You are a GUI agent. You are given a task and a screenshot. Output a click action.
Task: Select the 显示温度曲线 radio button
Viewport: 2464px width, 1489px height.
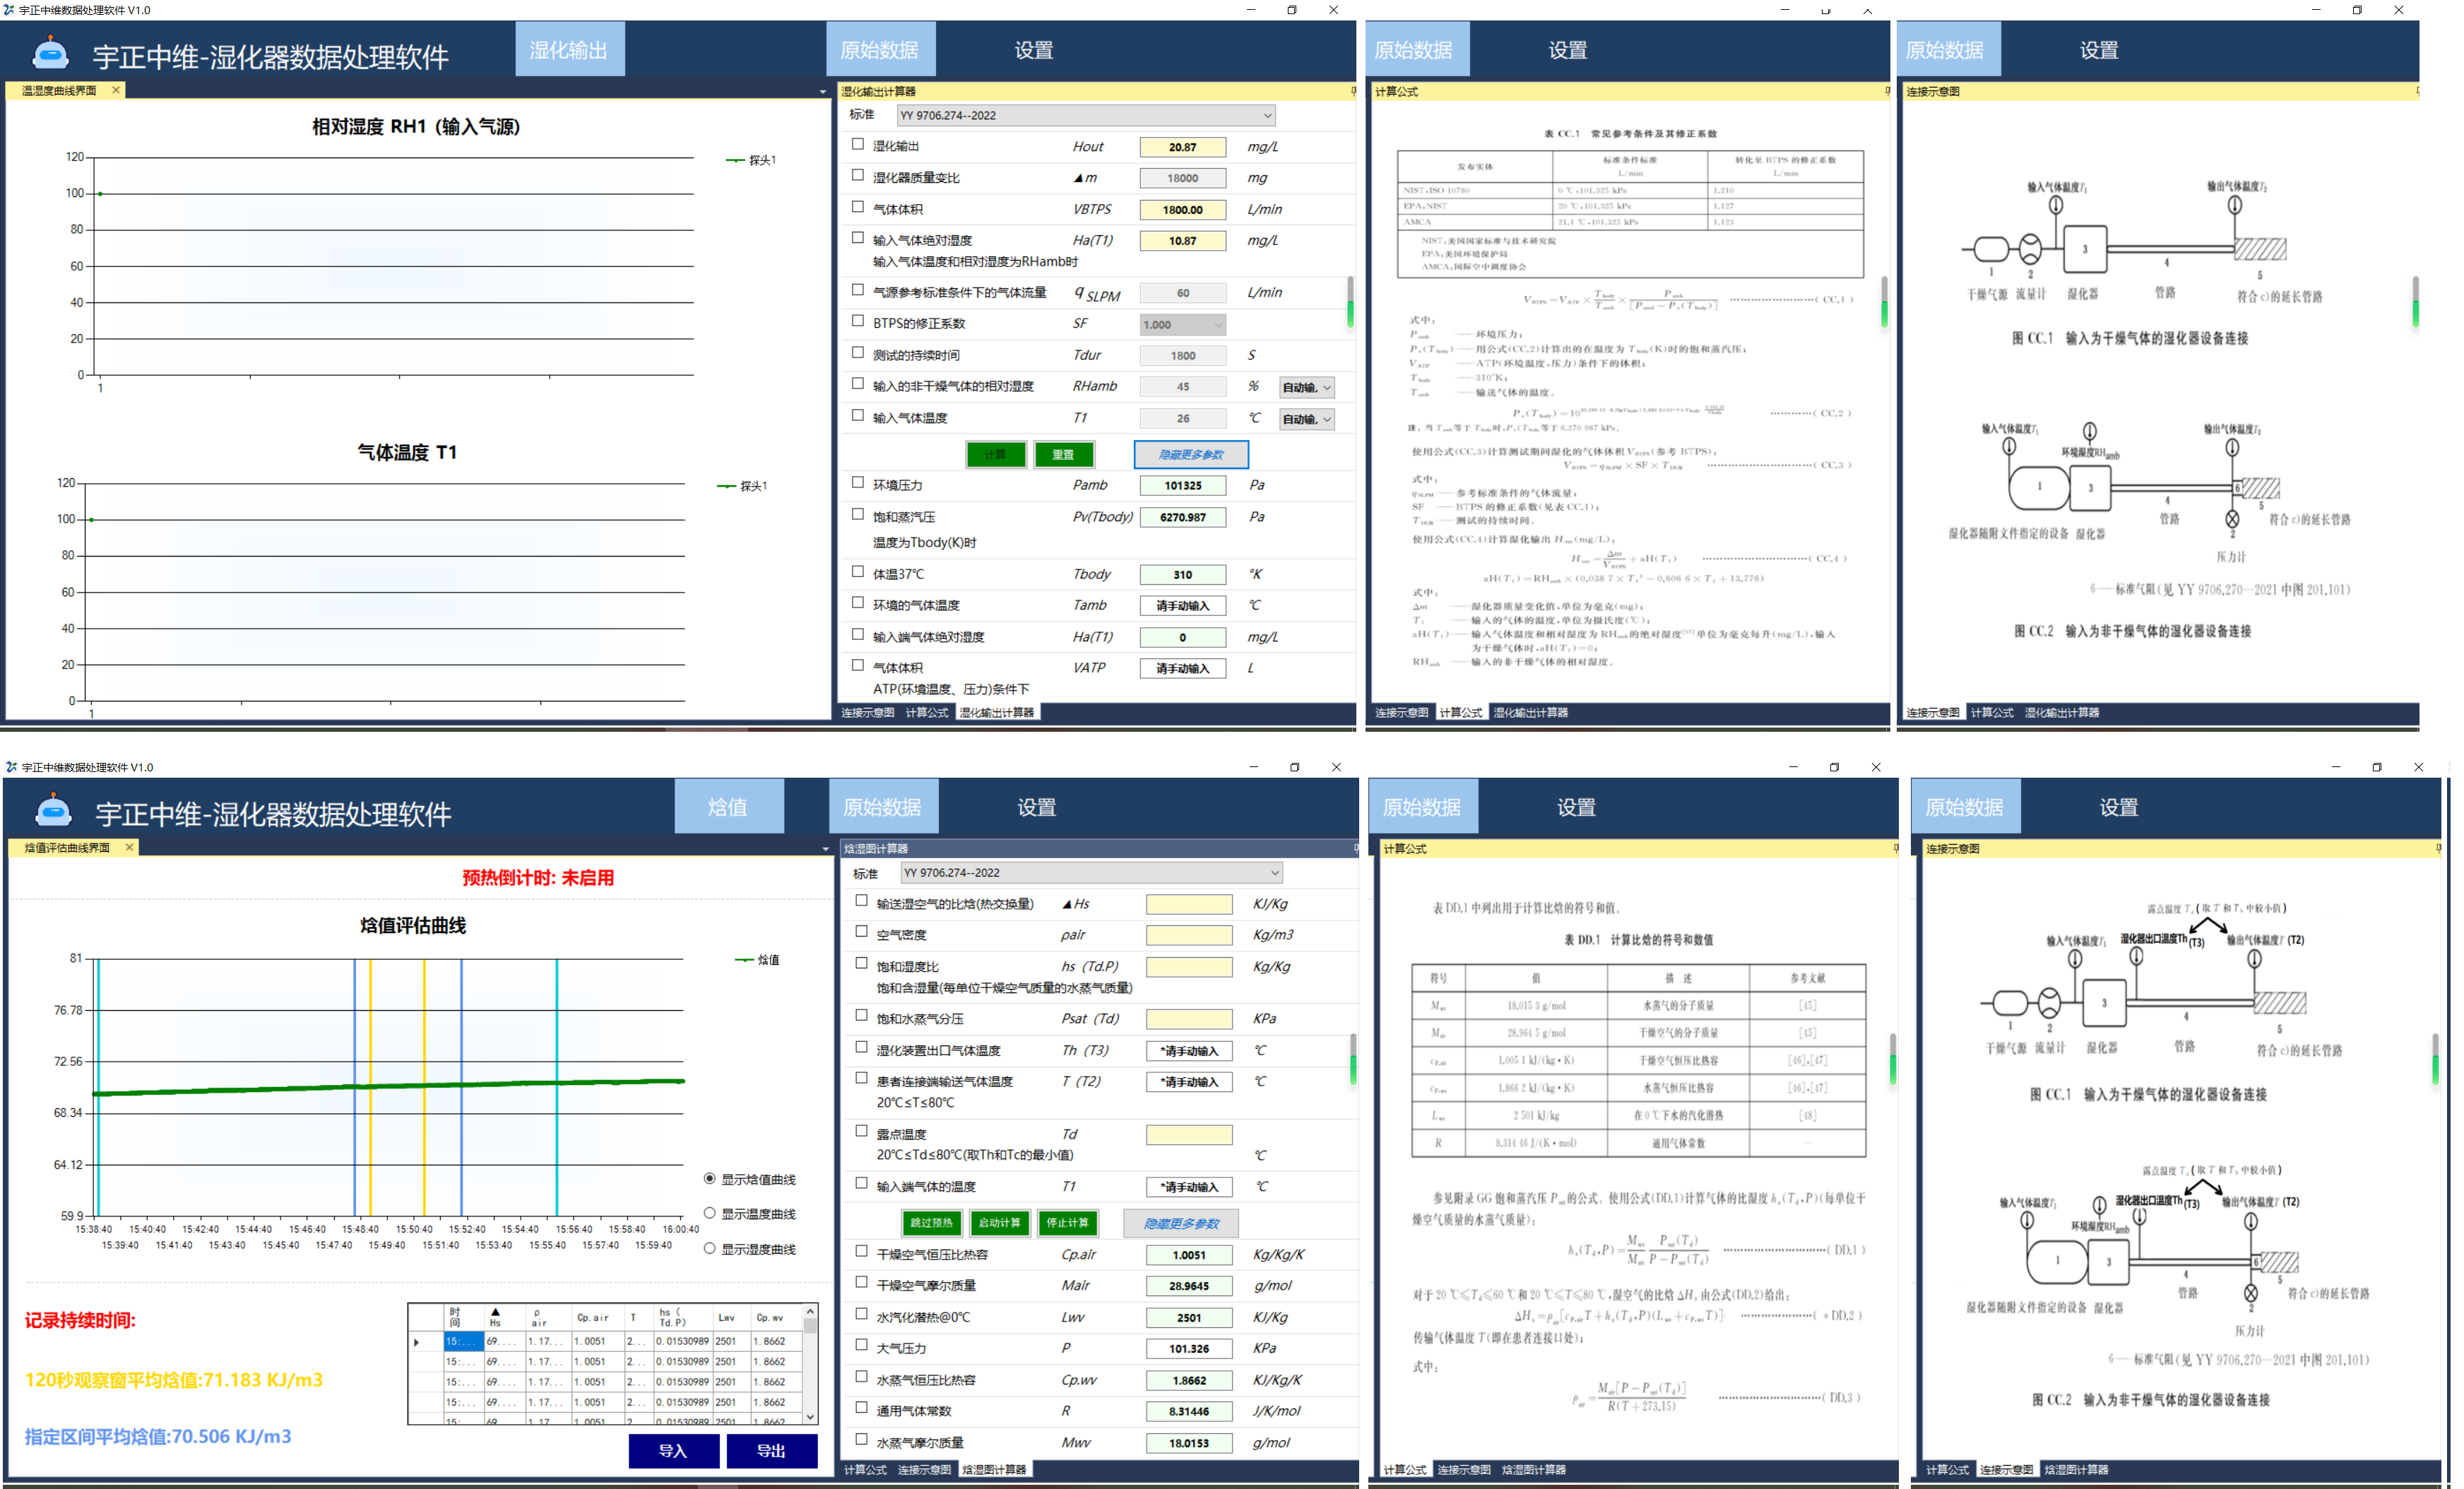click(x=710, y=1213)
